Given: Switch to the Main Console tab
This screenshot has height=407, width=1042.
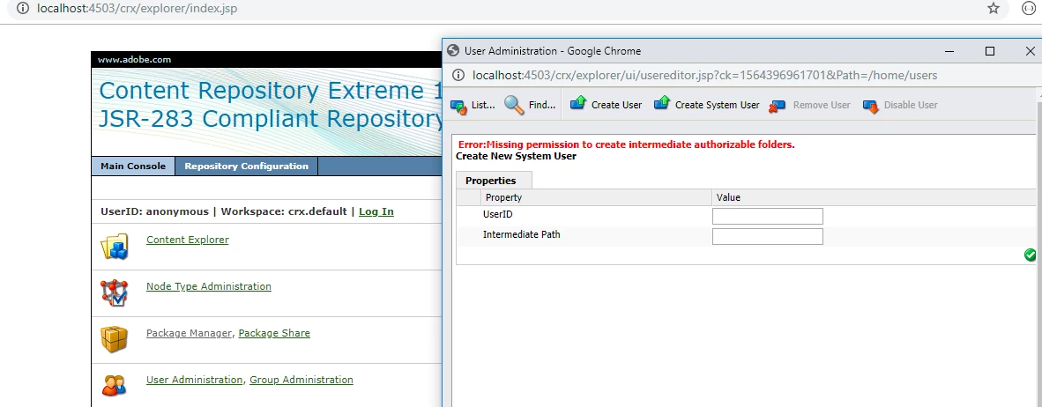Looking at the screenshot, I should (x=133, y=166).
